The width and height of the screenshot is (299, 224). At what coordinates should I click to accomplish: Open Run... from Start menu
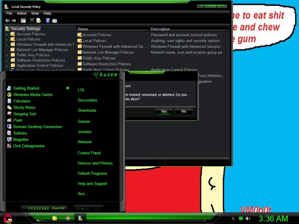pos(83,194)
